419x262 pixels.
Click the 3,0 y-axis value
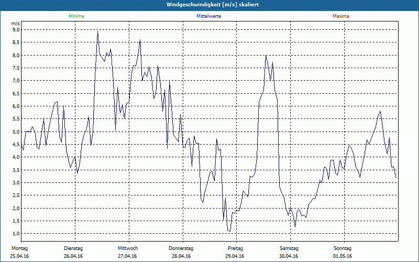pyautogui.click(x=16, y=182)
